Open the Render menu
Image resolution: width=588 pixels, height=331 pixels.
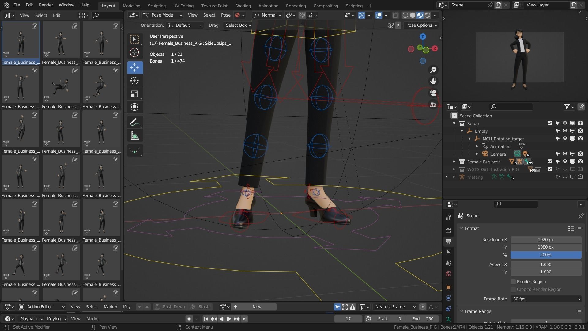[x=46, y=5]
